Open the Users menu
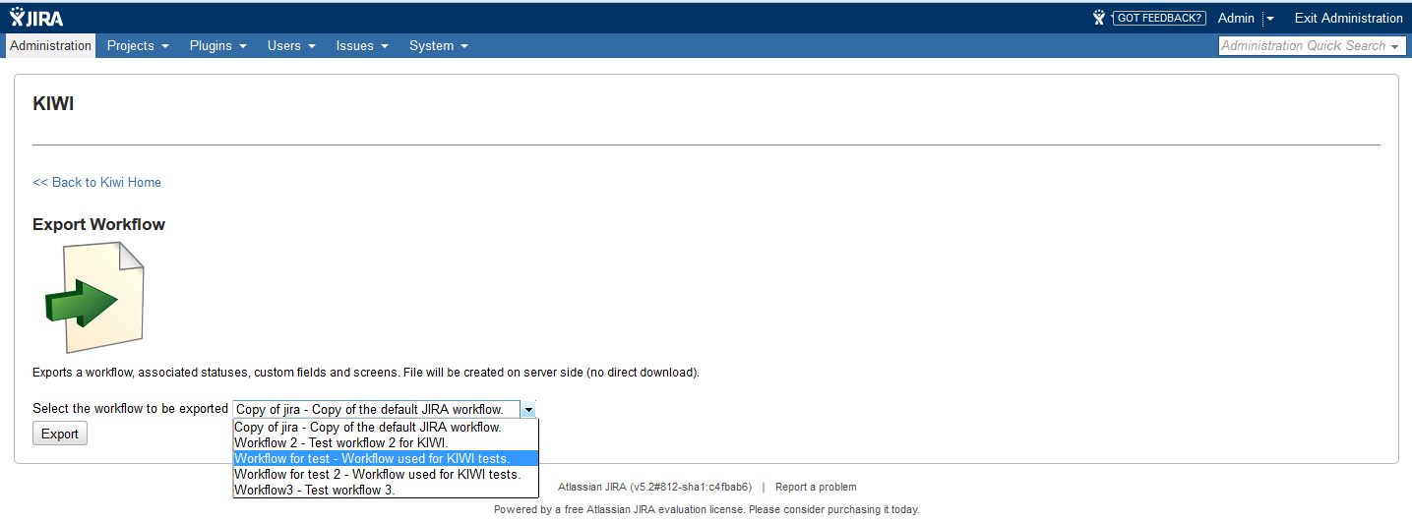The image size is (1412, 522). 291,45
